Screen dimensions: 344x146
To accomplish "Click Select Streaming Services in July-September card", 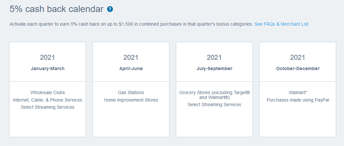I will [214, 104].
